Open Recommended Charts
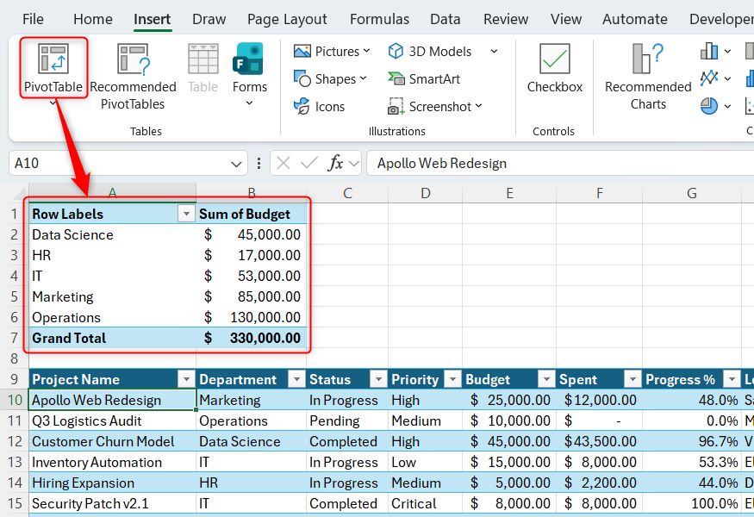The image size is (754, 517). pyautogui.click(x=648, y=77)
